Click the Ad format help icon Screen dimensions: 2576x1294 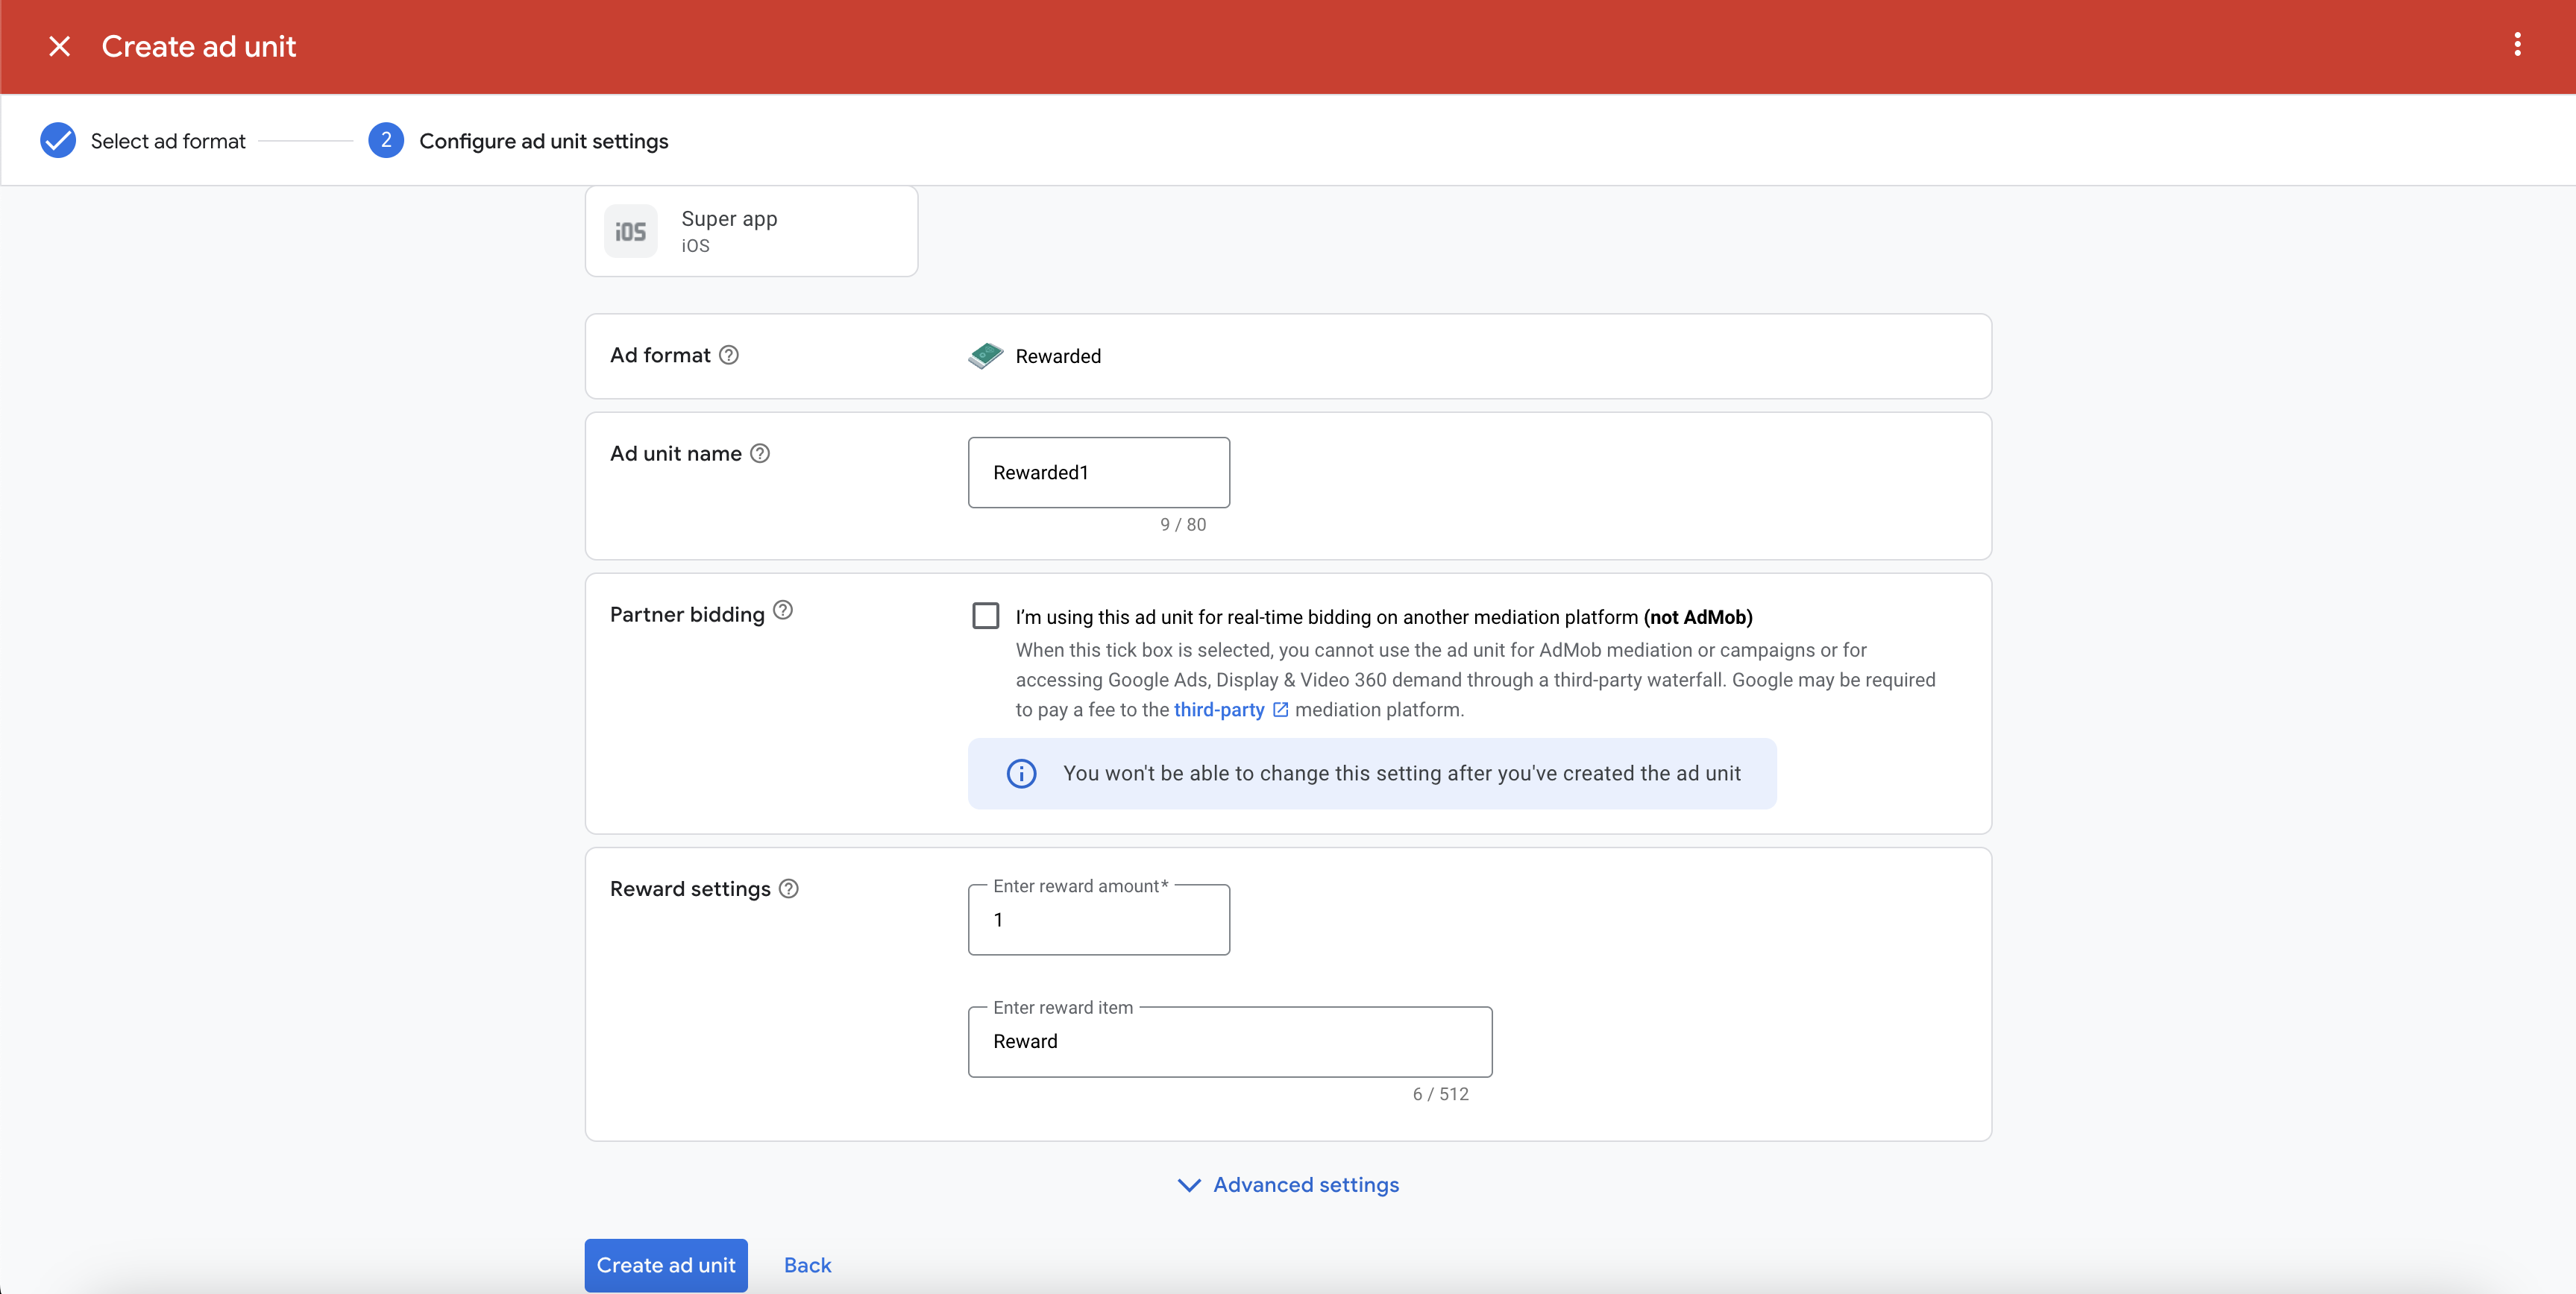tap(729, 355)
